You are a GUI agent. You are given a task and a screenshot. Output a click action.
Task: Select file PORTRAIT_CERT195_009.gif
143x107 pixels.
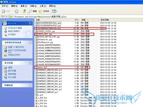50,70
